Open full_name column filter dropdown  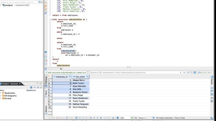(x=88, y=77)
